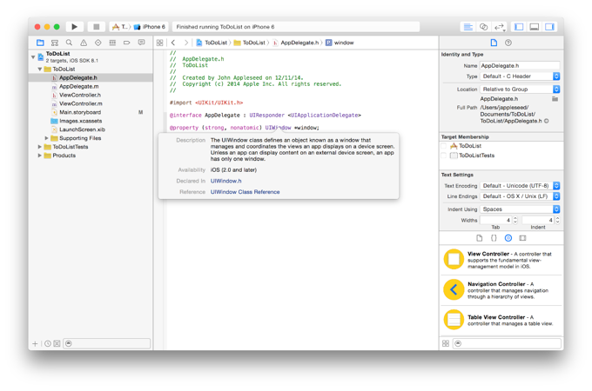This screenshot has height=391, width=592.
Task: Expand the Supporting Files folder
Action: click(x=47, y=138)
